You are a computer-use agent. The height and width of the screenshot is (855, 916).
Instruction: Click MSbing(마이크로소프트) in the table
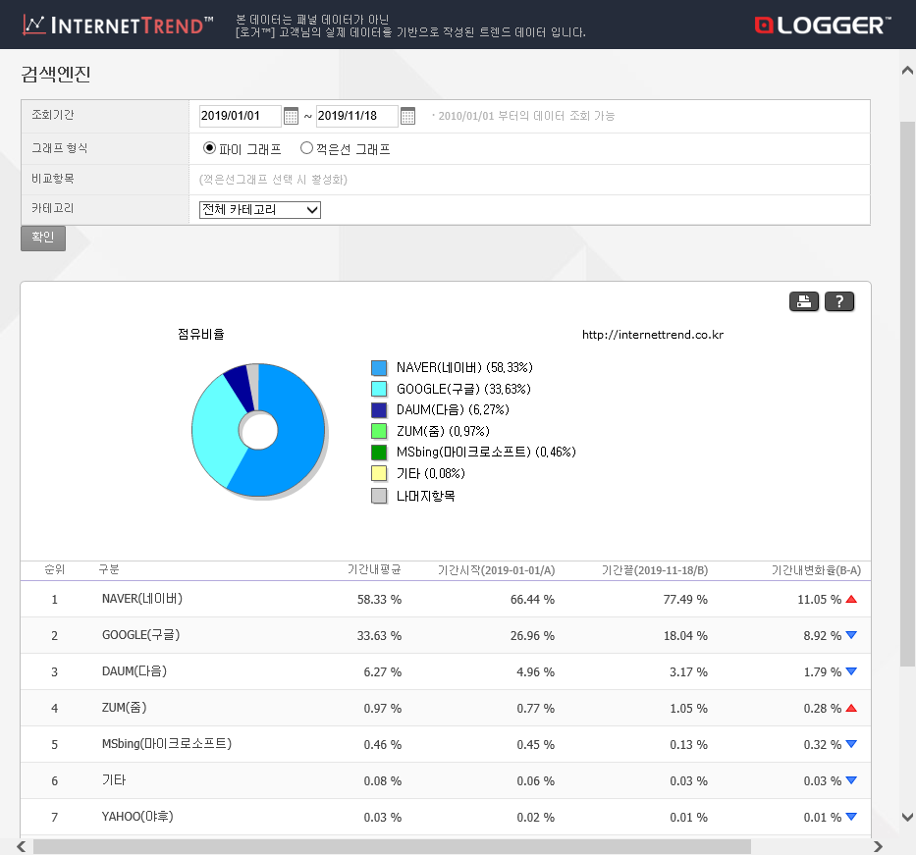tap(167, 743)
